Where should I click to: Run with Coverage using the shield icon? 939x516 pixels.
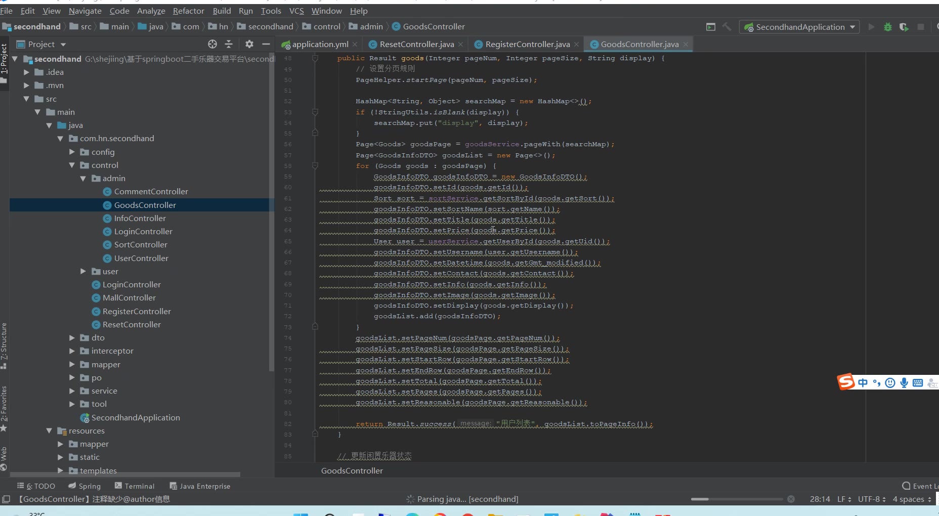tap(904, 27)
